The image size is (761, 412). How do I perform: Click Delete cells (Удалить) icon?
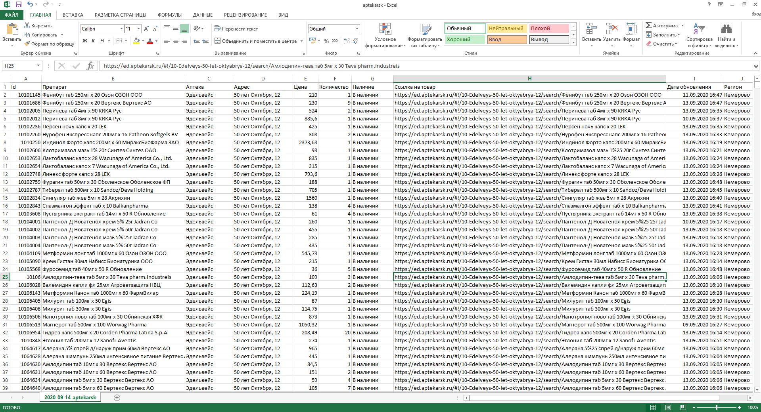coord(612,29)
